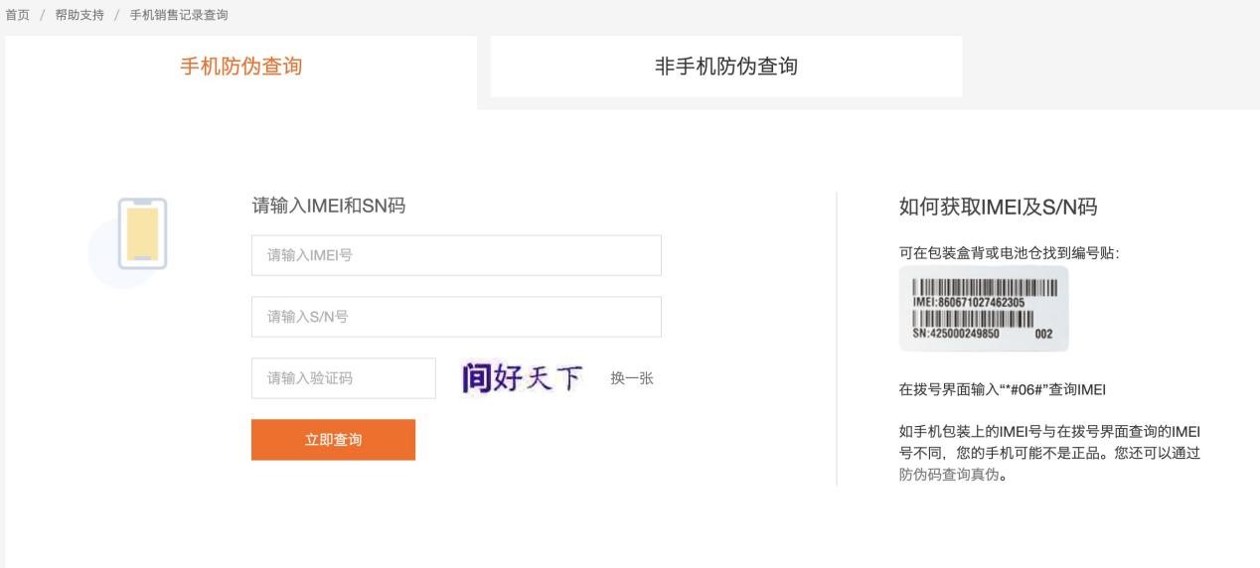Viewport: 1260px width, 568px height.
Task: Focus the 请输入S/N号 input field
Action: (456, 317)
